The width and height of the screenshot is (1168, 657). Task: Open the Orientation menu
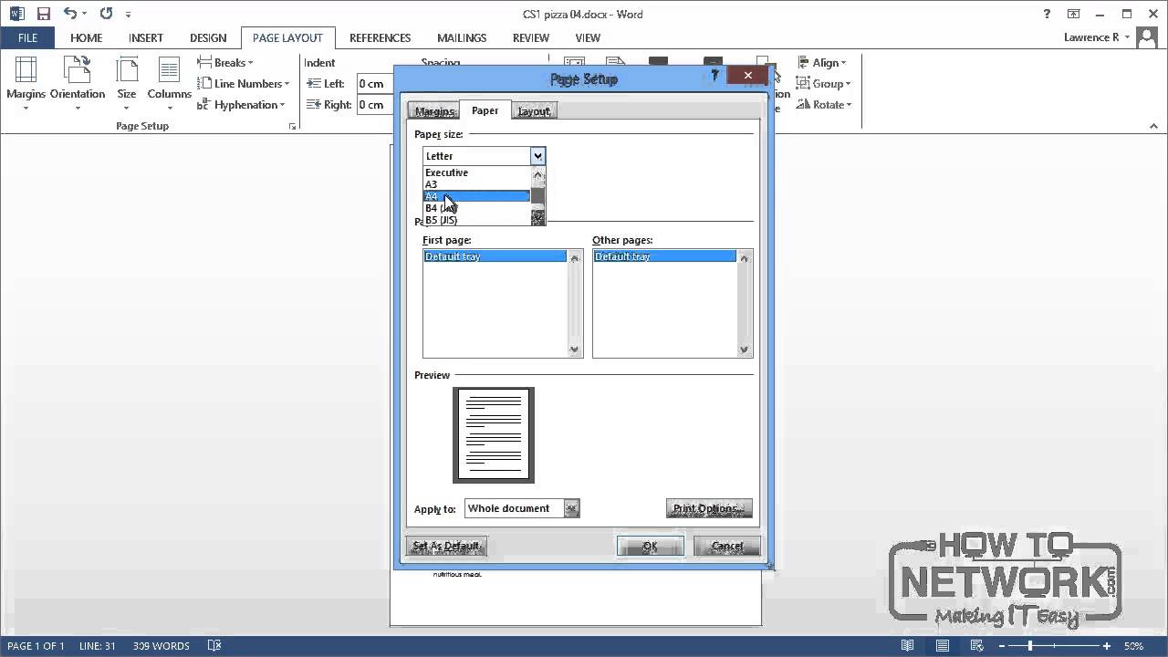78,83
